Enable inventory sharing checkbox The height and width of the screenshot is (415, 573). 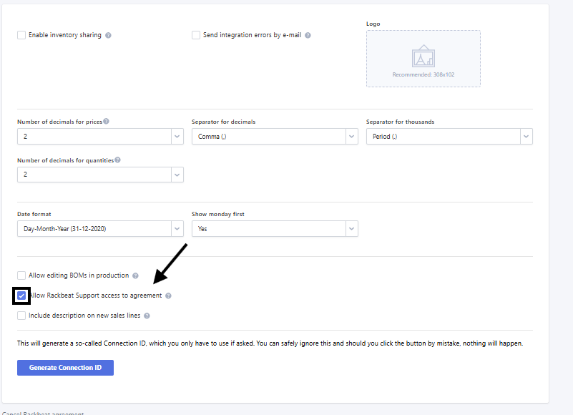21,35
